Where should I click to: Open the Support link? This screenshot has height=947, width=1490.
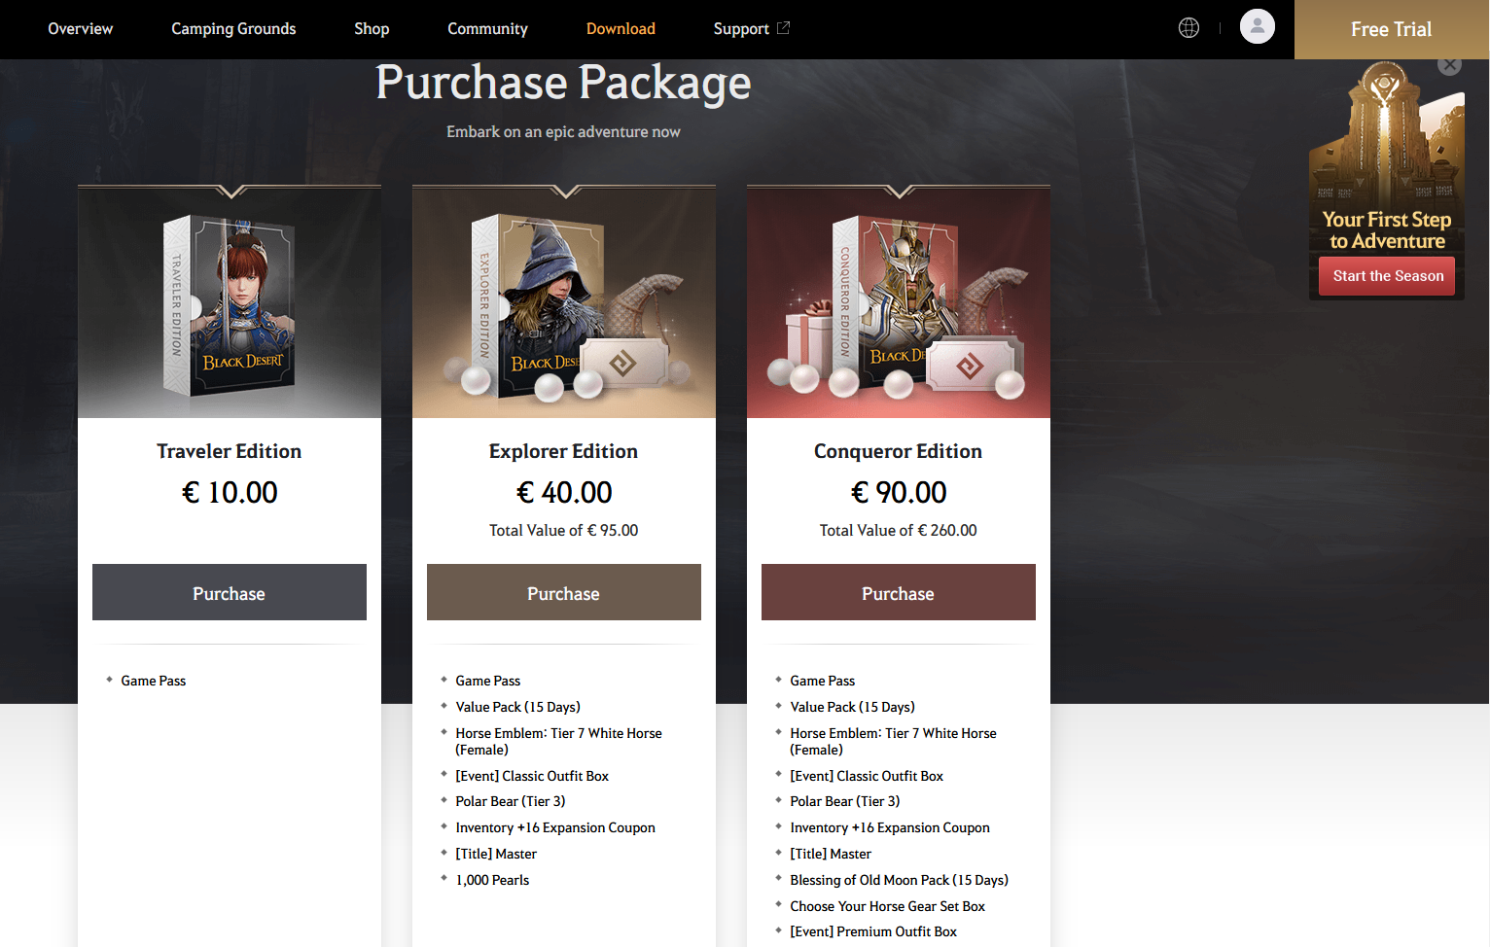coord(741,29)
